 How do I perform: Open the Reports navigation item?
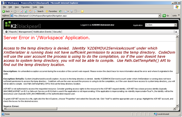pos(13,32)
